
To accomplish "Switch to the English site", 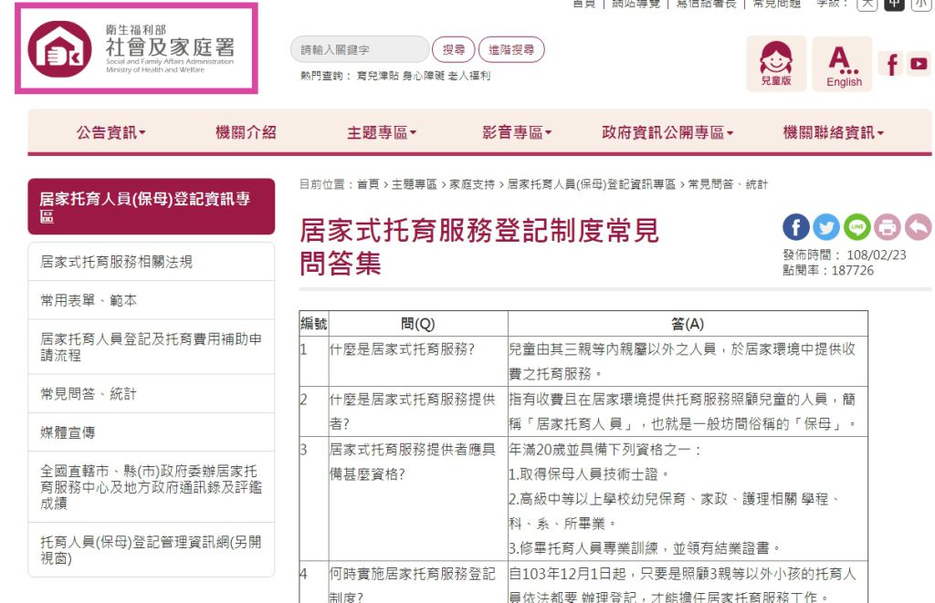I will 843,64.
